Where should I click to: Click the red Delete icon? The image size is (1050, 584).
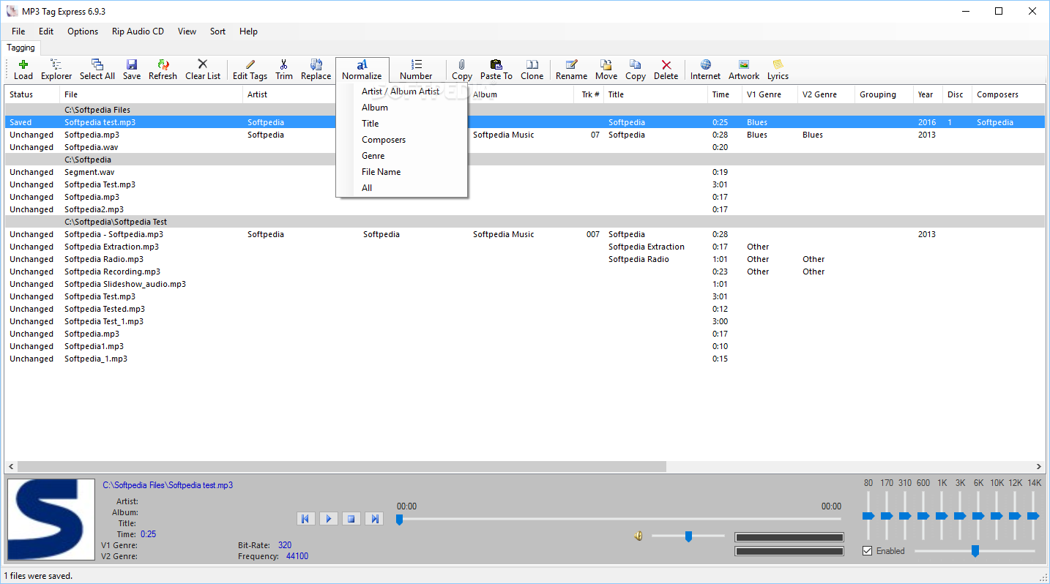[666, 70]
